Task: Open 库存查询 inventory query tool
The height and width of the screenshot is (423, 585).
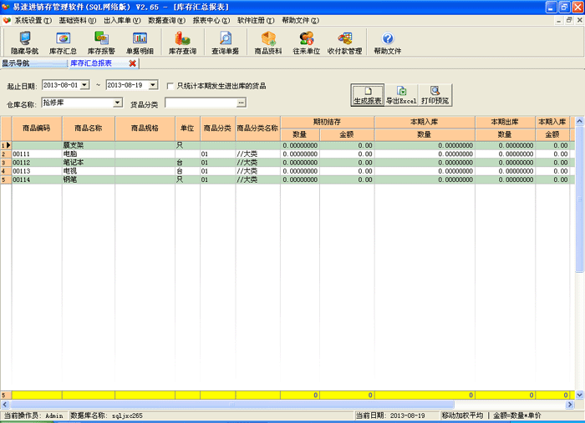Action: (182, 43)
